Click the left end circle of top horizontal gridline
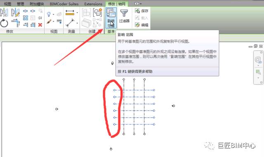Image resolution: width=264 pixels, height=157 pixels. pos(114,90)
